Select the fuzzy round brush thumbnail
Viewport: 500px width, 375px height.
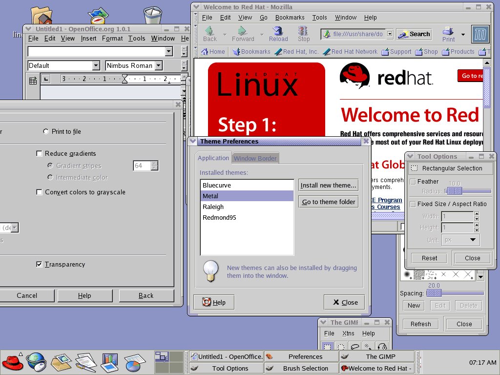tap(407, 274)
